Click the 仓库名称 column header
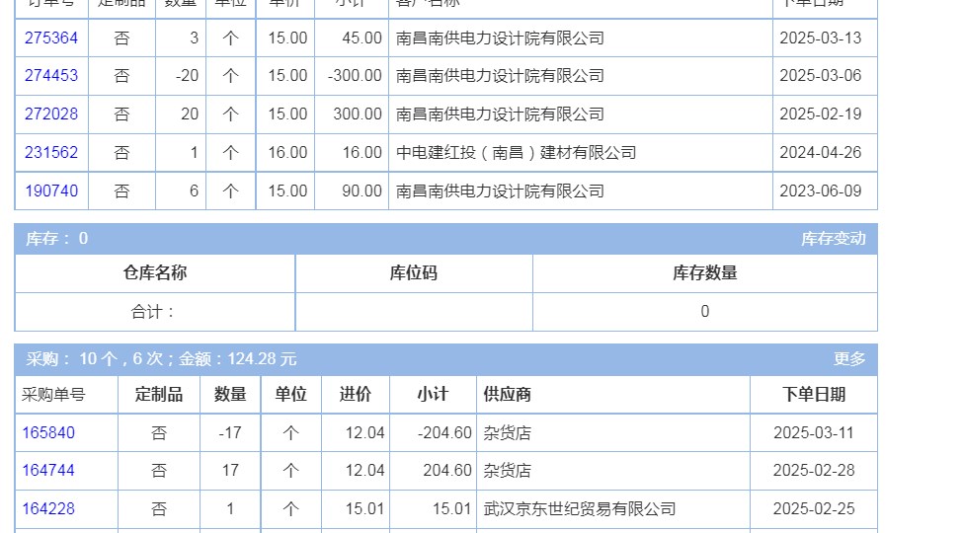This screenshot has width=963, height=533. click(155, 273)
